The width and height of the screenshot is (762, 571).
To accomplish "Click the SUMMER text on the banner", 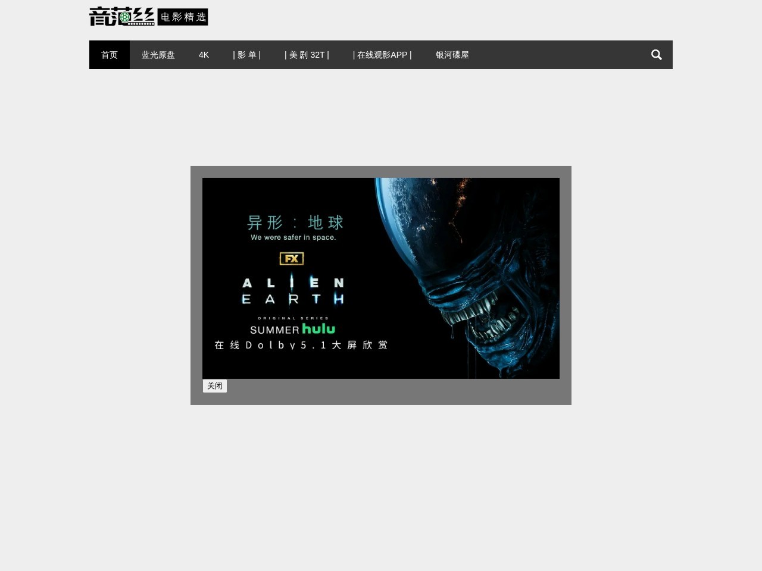I will coord(274,330).
